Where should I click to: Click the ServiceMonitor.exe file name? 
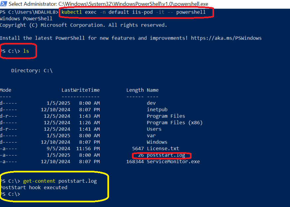click(173, 161)
